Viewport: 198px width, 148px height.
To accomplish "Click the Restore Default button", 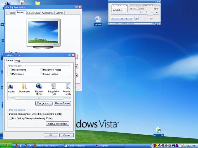I will coord(62,103).
